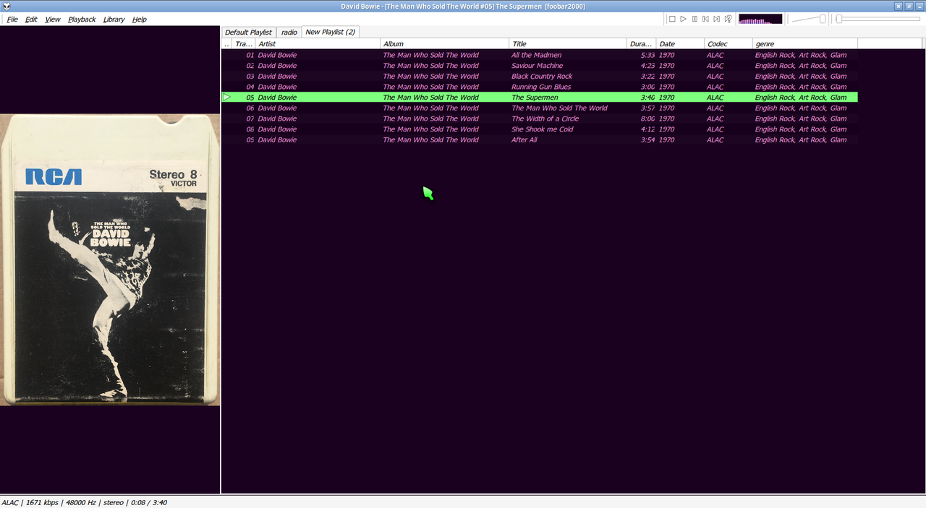Open the Edit menu
The width and height of the screenshot is (926, 508).
pos(31,20)
